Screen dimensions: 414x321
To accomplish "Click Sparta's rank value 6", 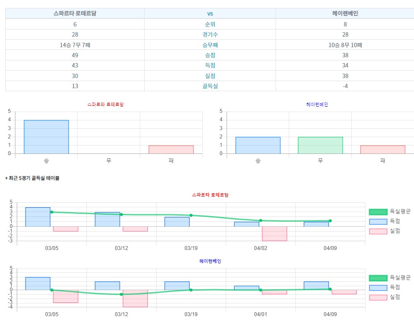I will pos(75,24).
